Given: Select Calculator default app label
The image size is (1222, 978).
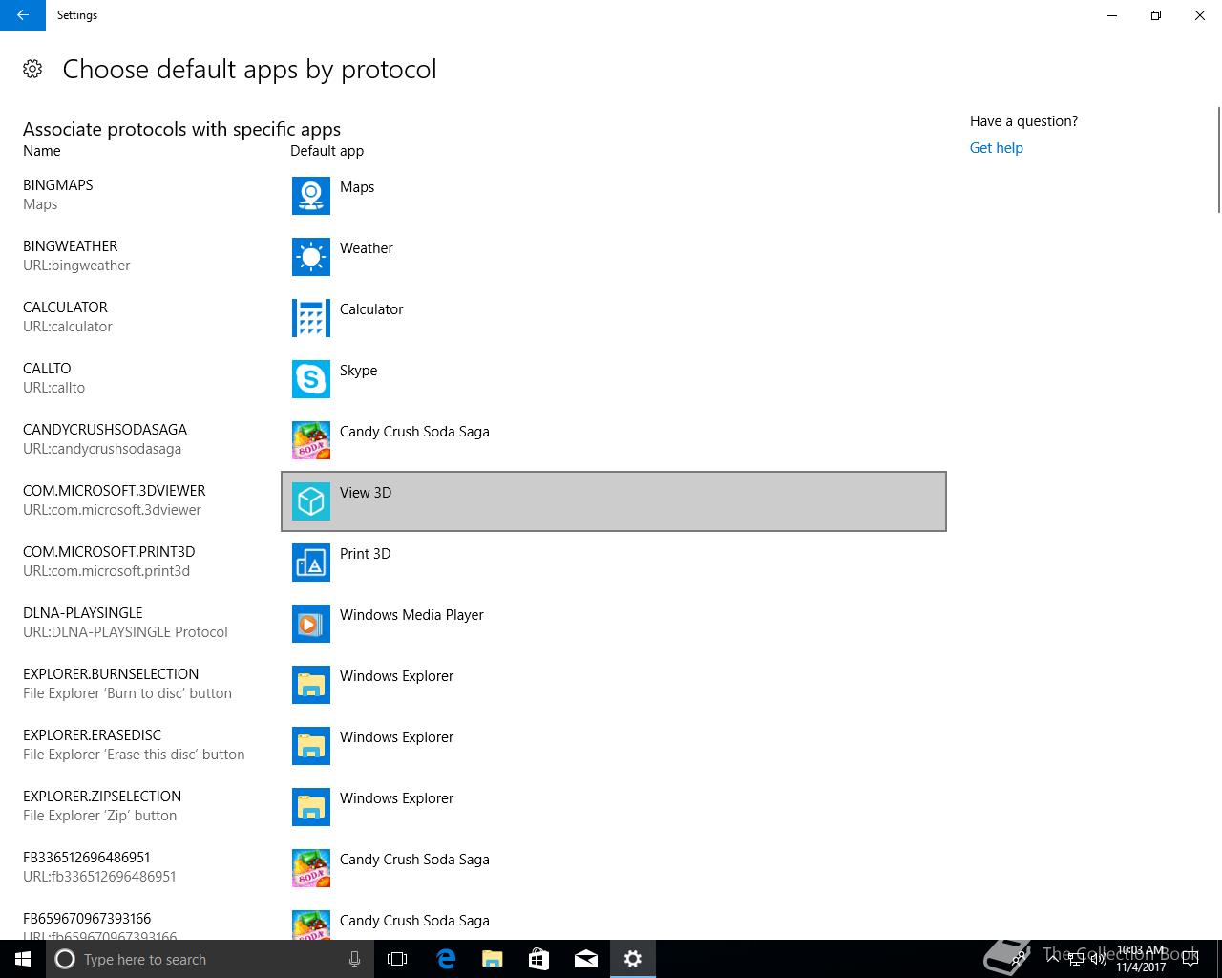Looking at the screenshot, I should (371, 309).
